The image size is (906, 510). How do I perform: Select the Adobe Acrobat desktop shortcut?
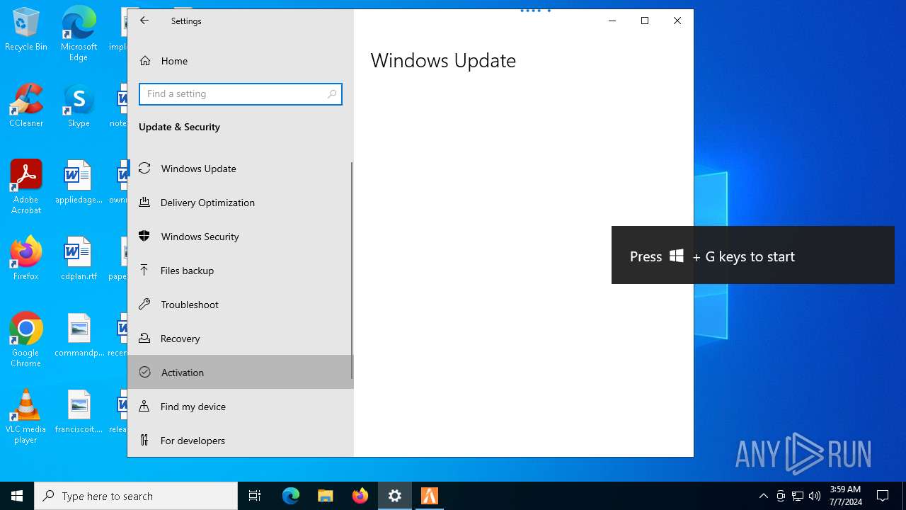coord(26,187)
